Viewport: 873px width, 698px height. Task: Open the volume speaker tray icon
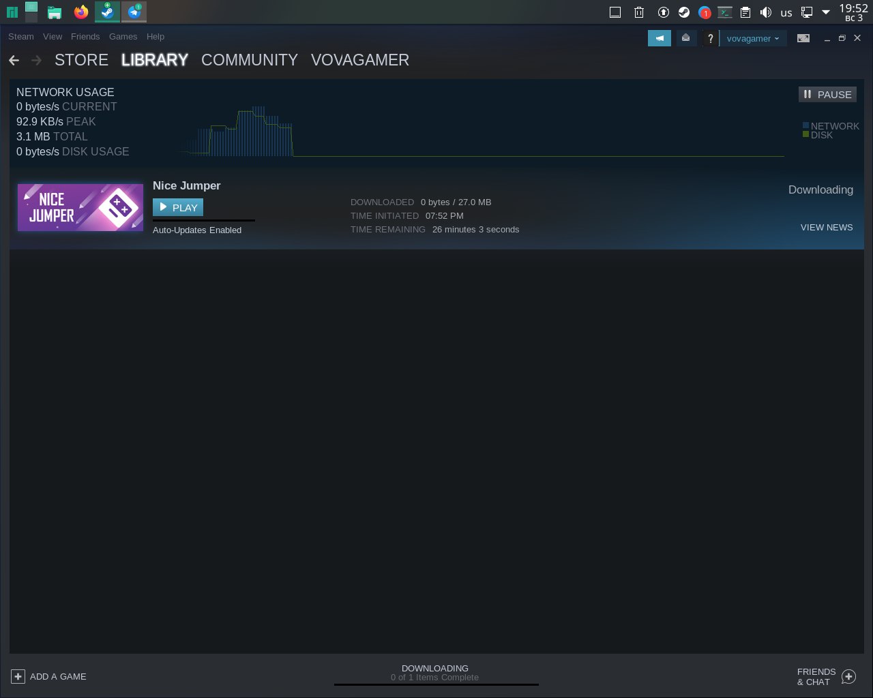point(766,12)
